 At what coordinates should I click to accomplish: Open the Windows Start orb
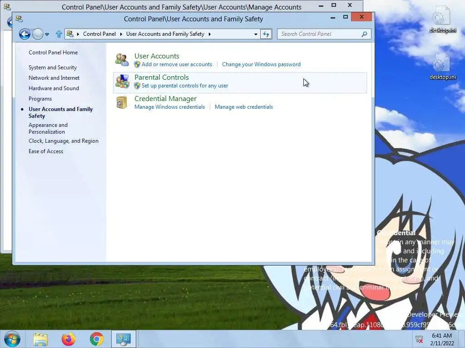coord(12,339)
